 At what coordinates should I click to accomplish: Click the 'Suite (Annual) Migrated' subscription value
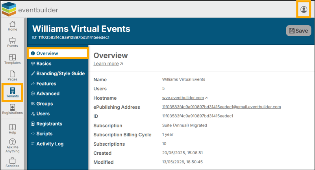[184, 125]
